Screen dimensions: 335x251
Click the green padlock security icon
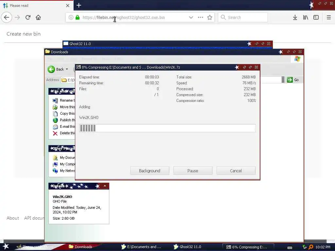pyautogui.click(x=78, y=18)
